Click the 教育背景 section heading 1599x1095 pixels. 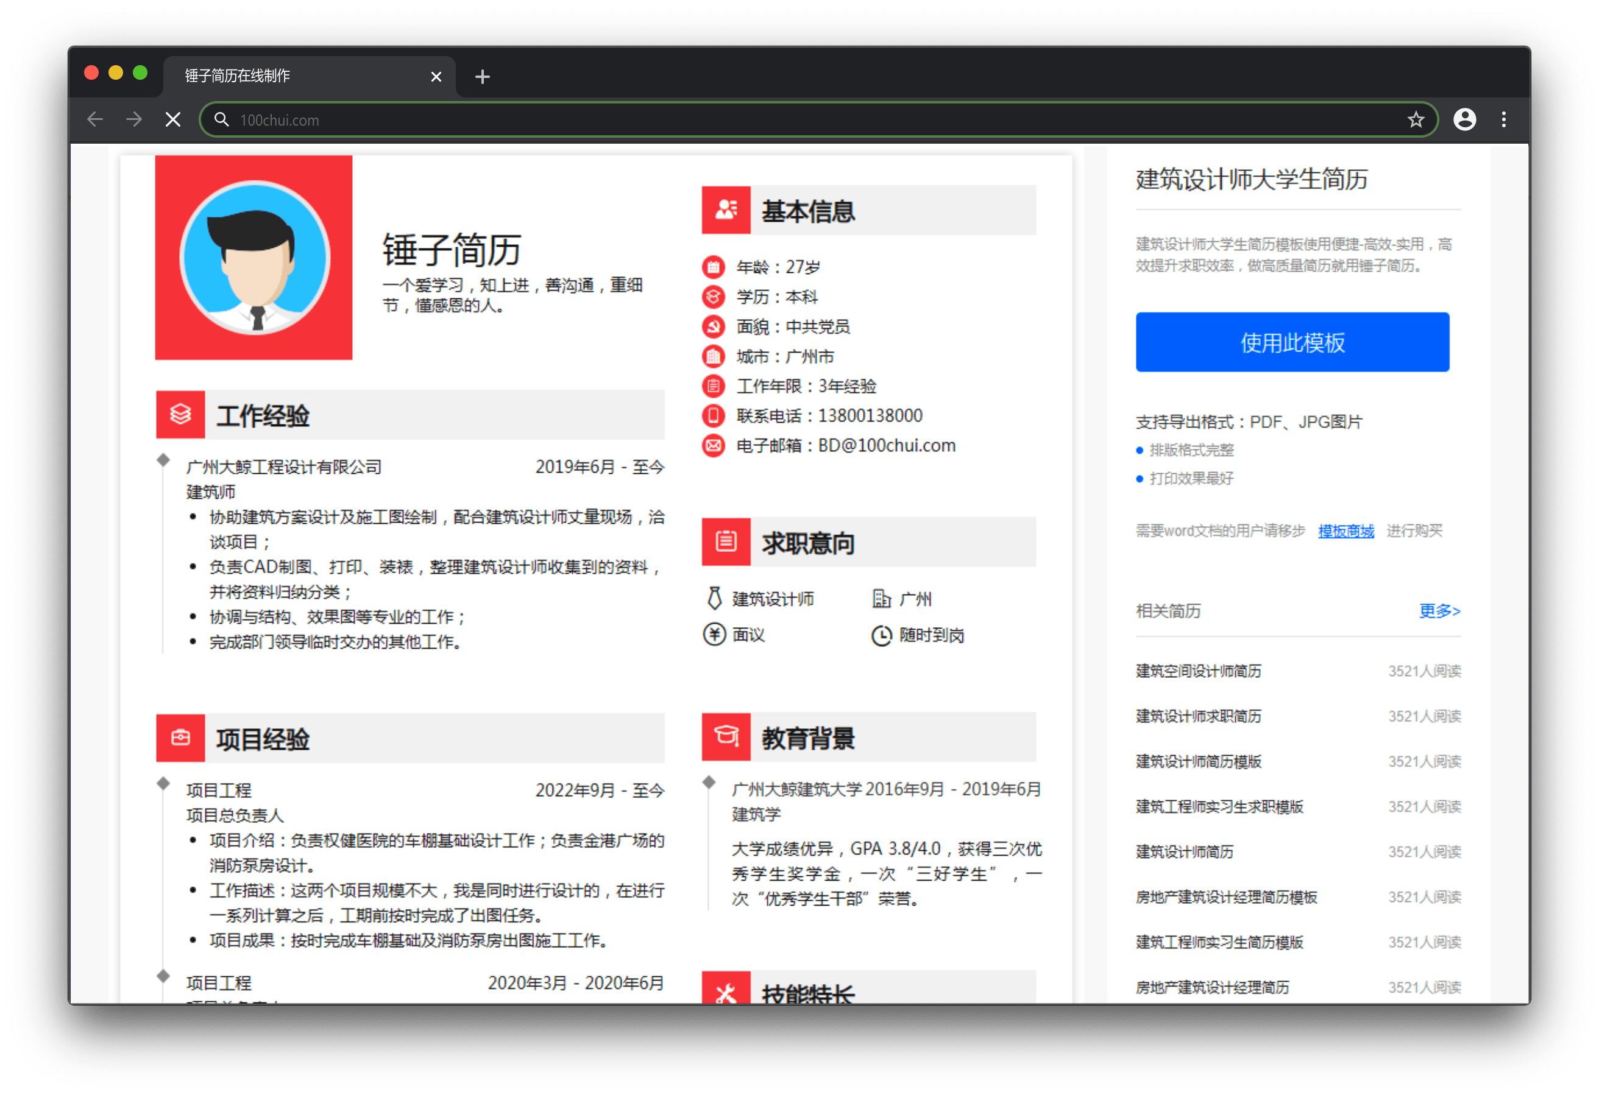pos(808,738)
